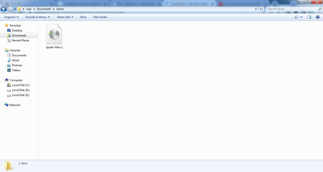Open Local Disk (E:)

point(21,95)
